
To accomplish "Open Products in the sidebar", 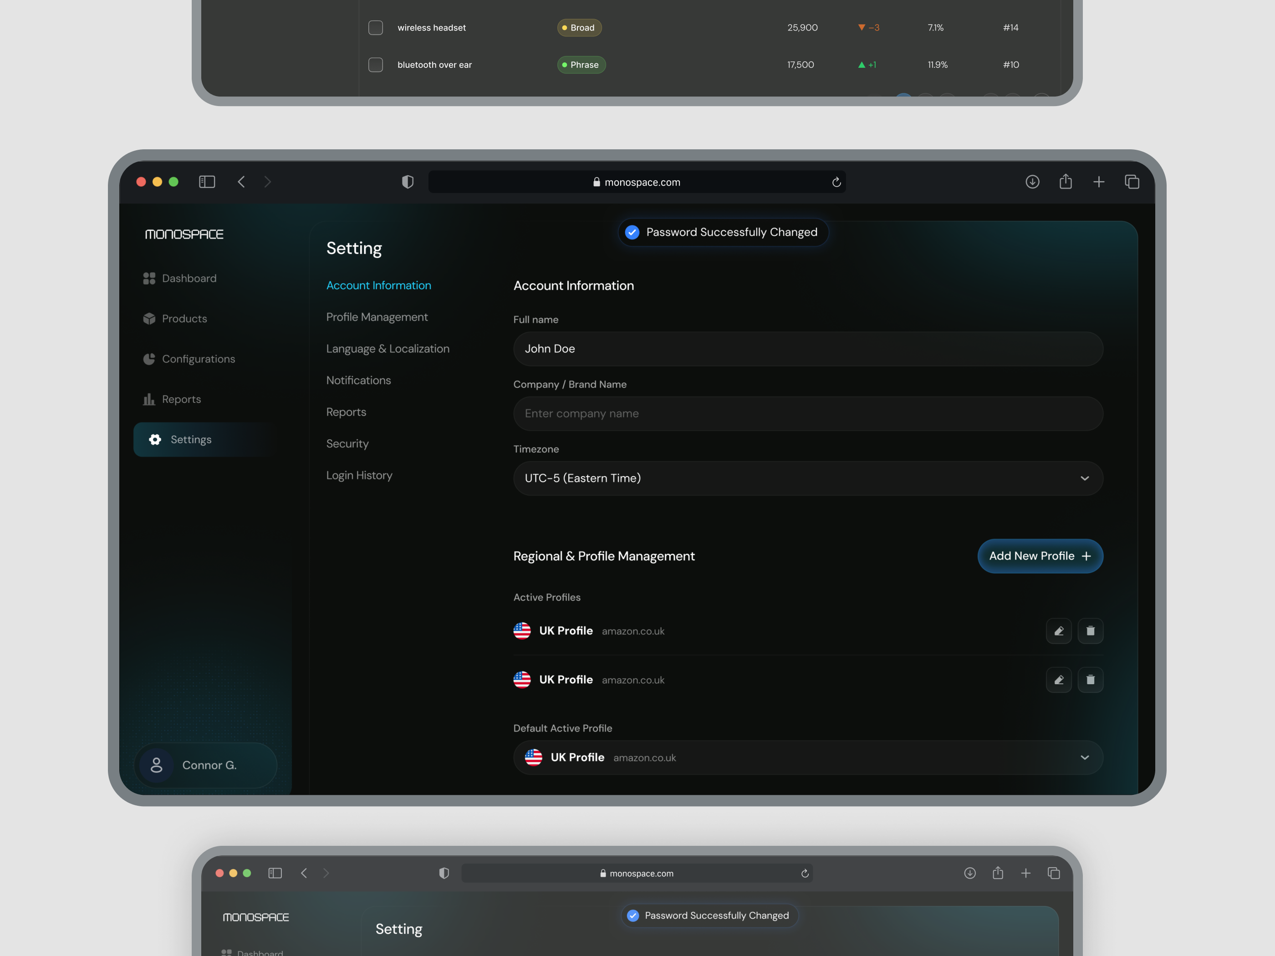I will (x=175, y=319).
